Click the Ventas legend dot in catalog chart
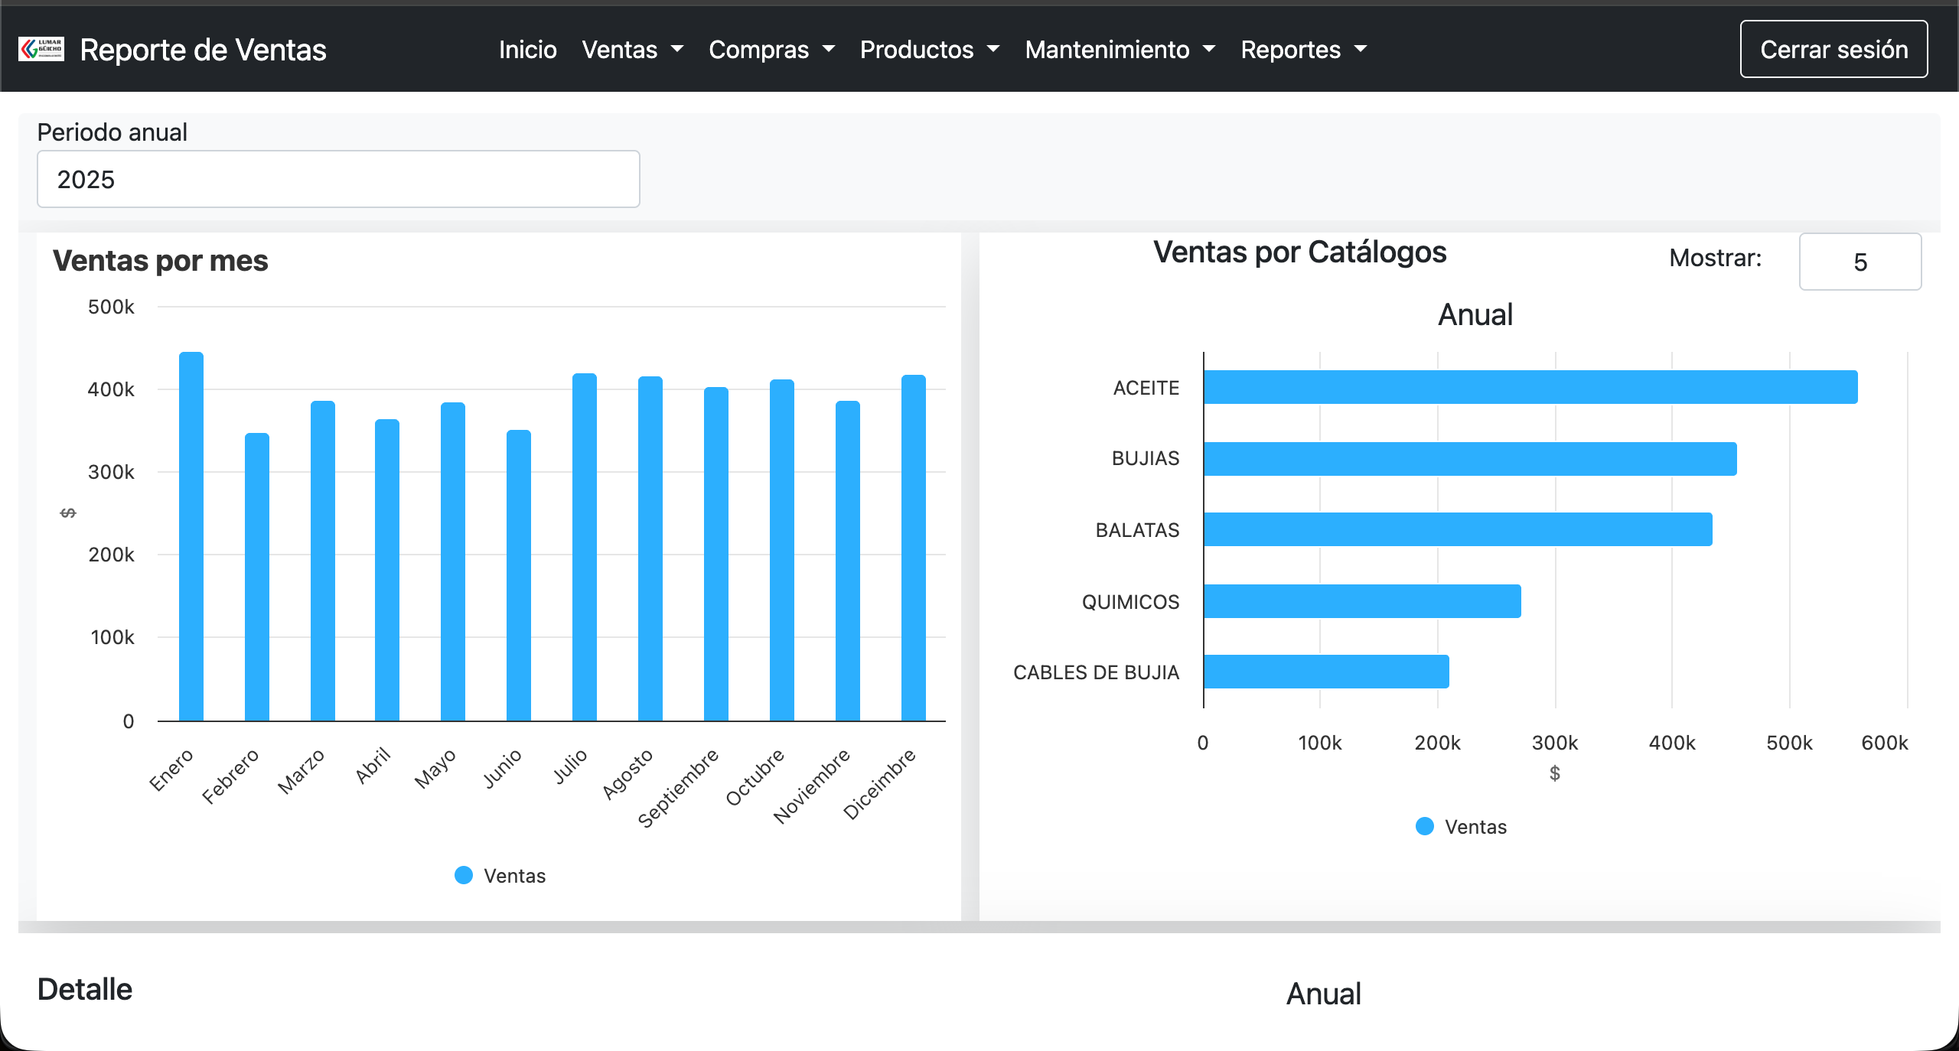Image resolution: width=1959 pixels, height=1051 pixels. click(x=1423, y=826)
